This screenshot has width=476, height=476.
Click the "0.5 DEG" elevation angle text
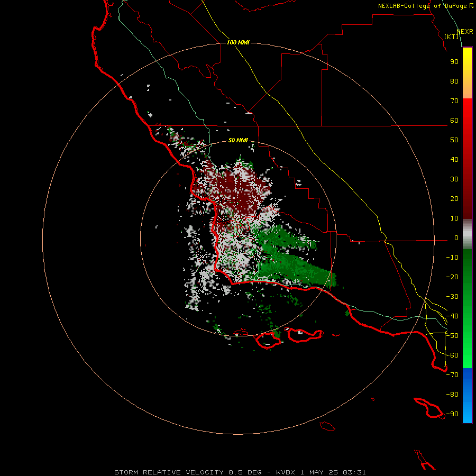click(x=245, y=472)
